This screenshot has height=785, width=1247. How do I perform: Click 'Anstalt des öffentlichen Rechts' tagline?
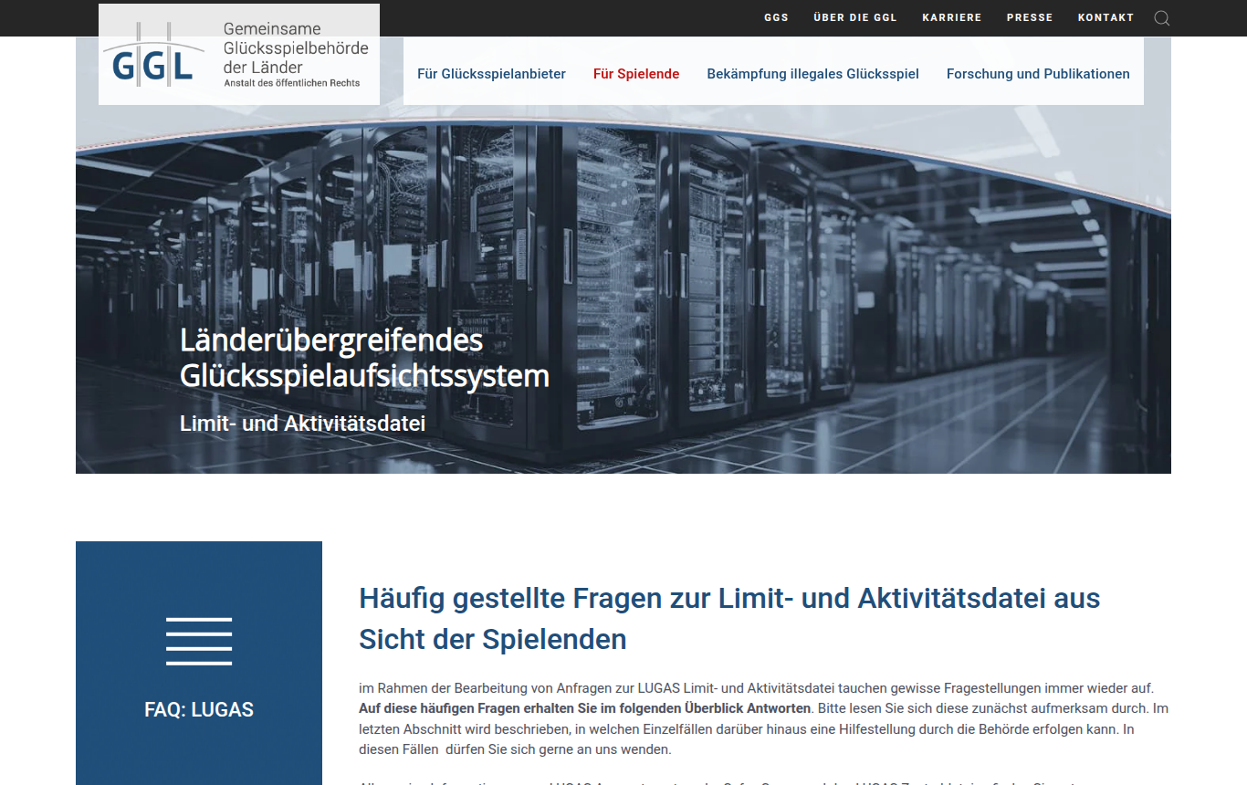point(292,83)
